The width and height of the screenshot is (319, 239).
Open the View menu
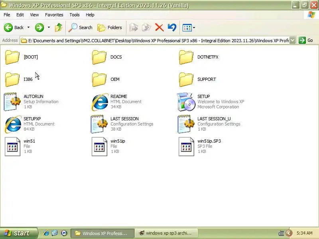tap(34, 15)
